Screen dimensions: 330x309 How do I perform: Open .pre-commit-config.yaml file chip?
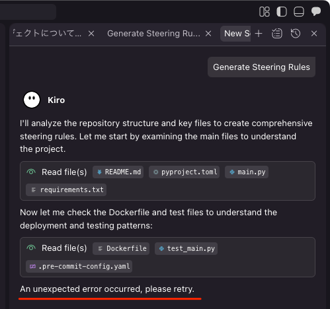pos(79,267)
